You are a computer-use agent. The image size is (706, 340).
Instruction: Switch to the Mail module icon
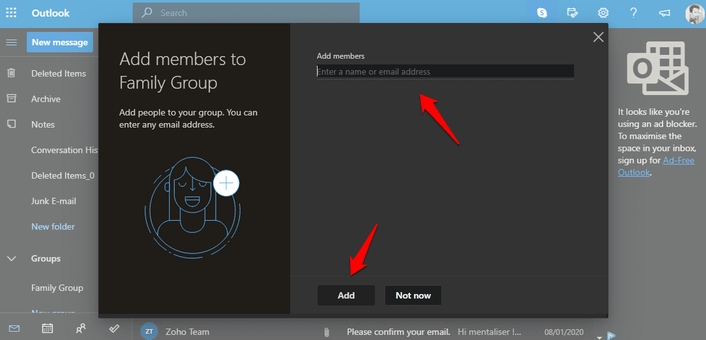coord(14,329)
